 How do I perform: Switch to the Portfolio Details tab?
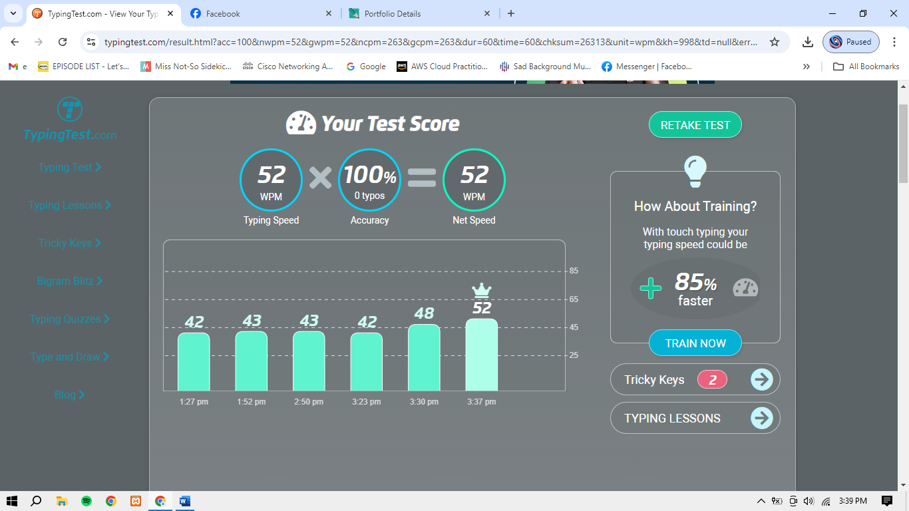point(420,13)
